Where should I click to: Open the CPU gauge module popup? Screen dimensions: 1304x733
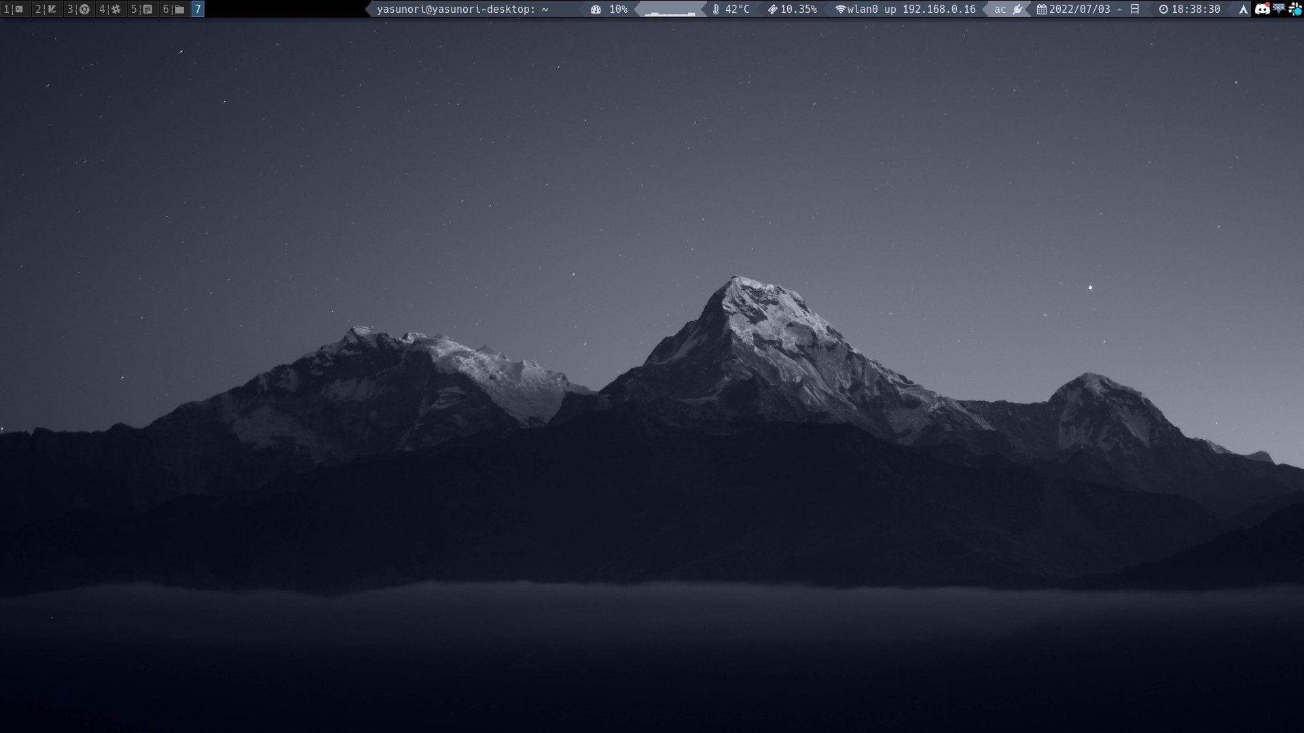(x=594, y=9)
